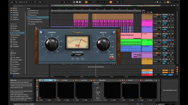Open the 1 bar quantize dropdown
The image size is (188, 105).
point(41,2)
